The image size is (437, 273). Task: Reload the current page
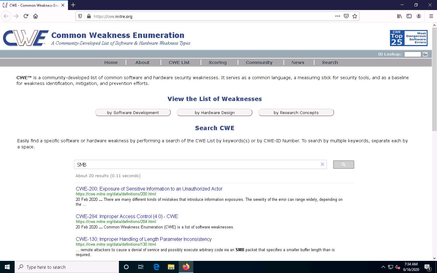26,16
